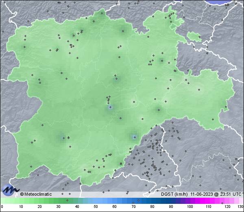The image size is (244, 212).
Task: Click the 80 legend value
Action: (x=152, y=207)
